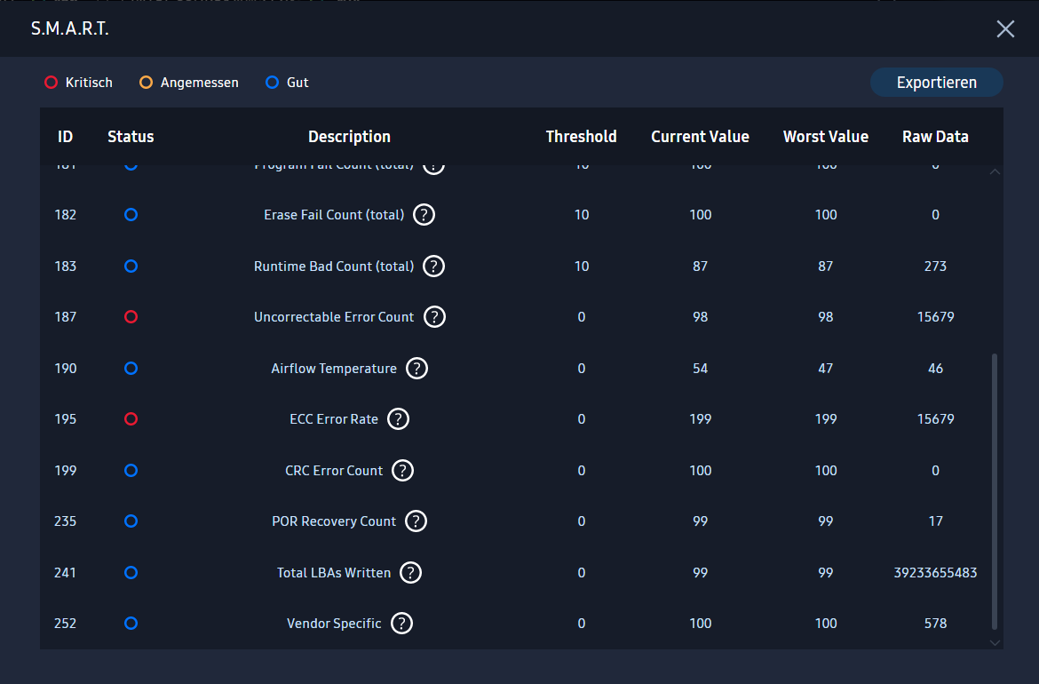Viewport: 1039px width, 684px height.
Task: Click ID 183 cell
Action: click(65, 266)
